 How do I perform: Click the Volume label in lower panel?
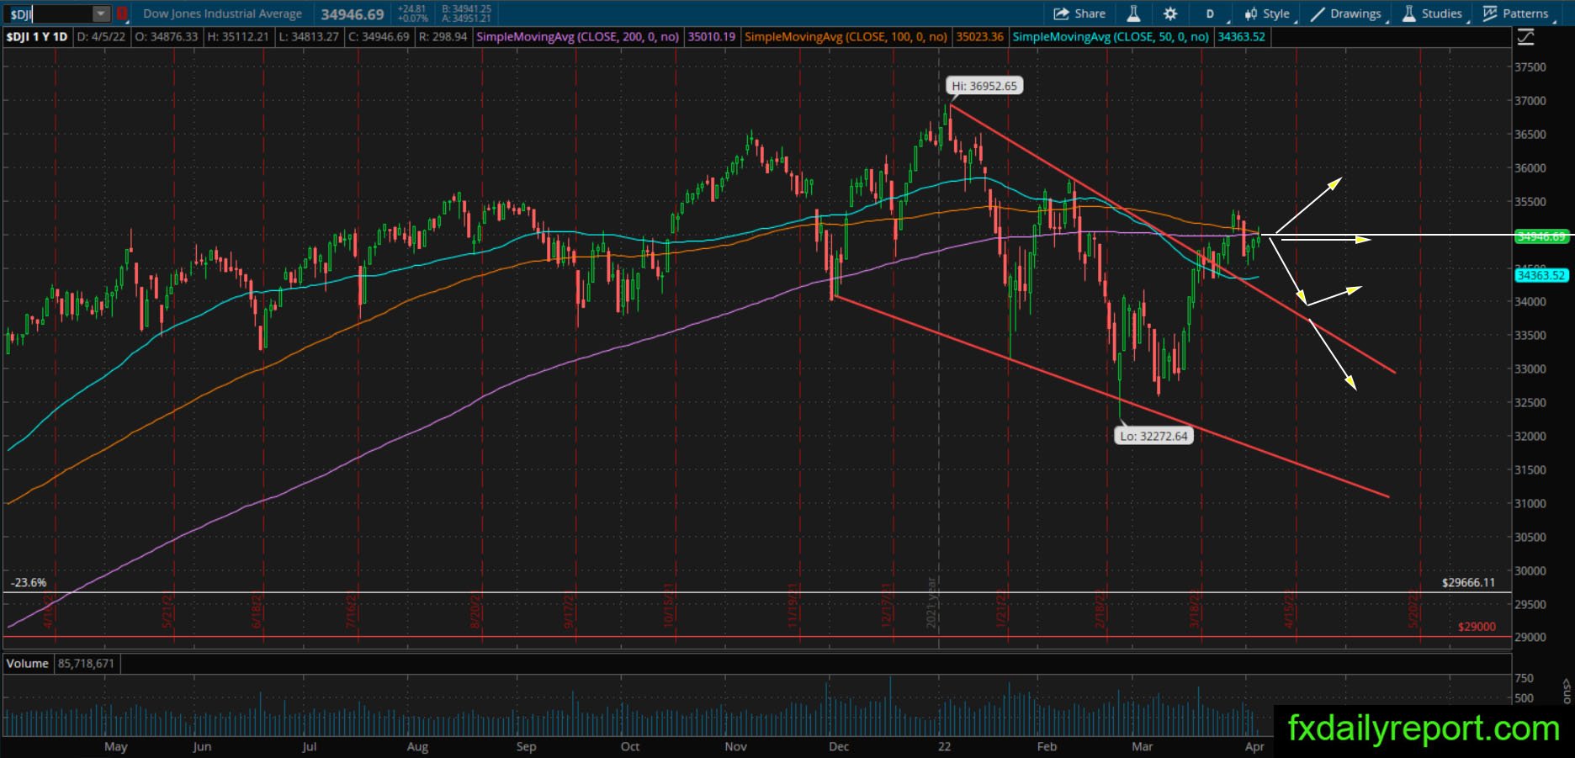pyautogui.click(x=28, y=664)
